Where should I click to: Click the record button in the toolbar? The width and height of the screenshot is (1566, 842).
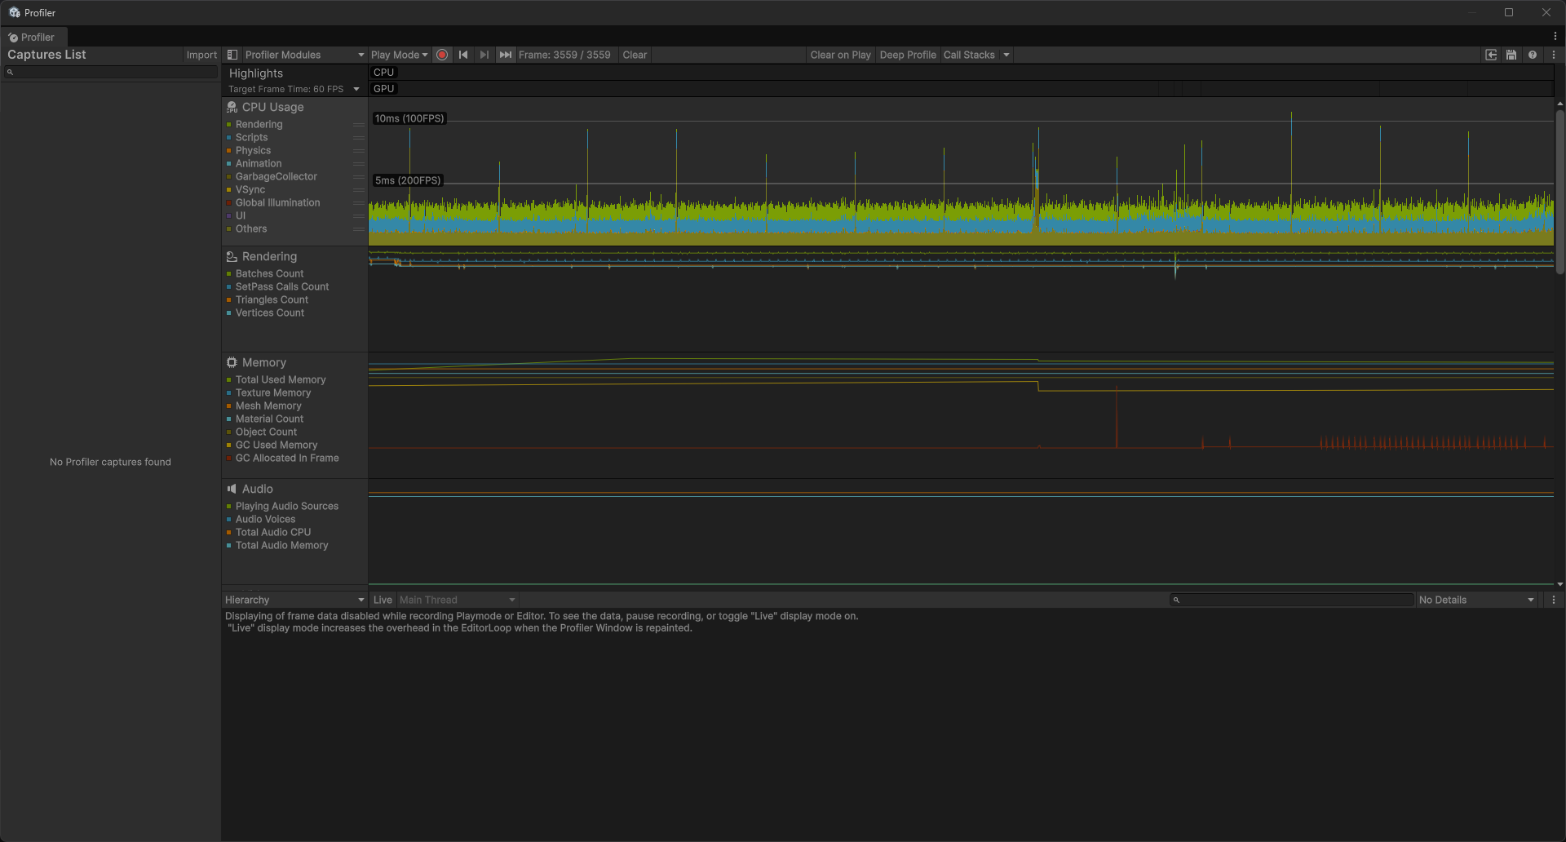[x=442, y=55]
